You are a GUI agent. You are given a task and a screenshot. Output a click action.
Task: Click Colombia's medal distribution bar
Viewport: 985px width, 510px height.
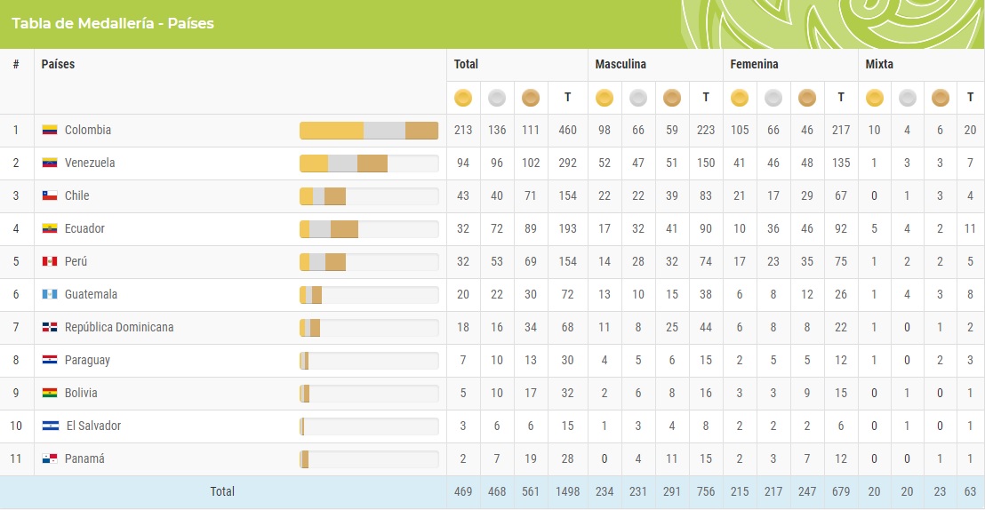pyautogui.click(x=369, y=131)
